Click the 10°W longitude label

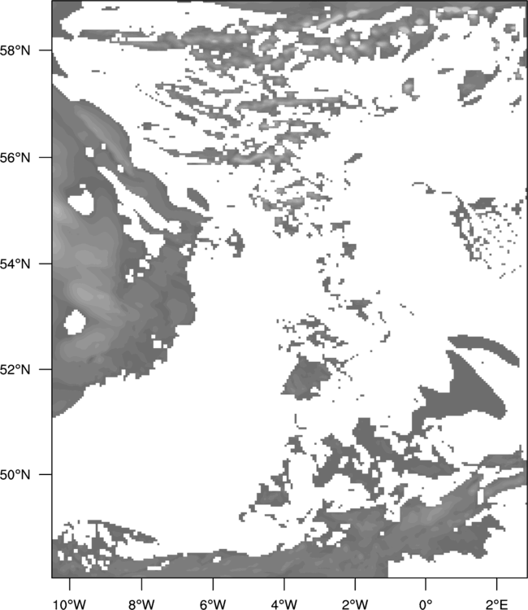coord(70,604)
